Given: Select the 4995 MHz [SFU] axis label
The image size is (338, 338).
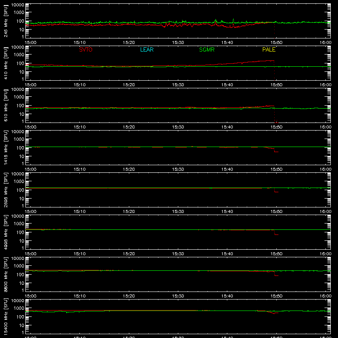Looking at the screenshot, I should [x=5, y=232].
